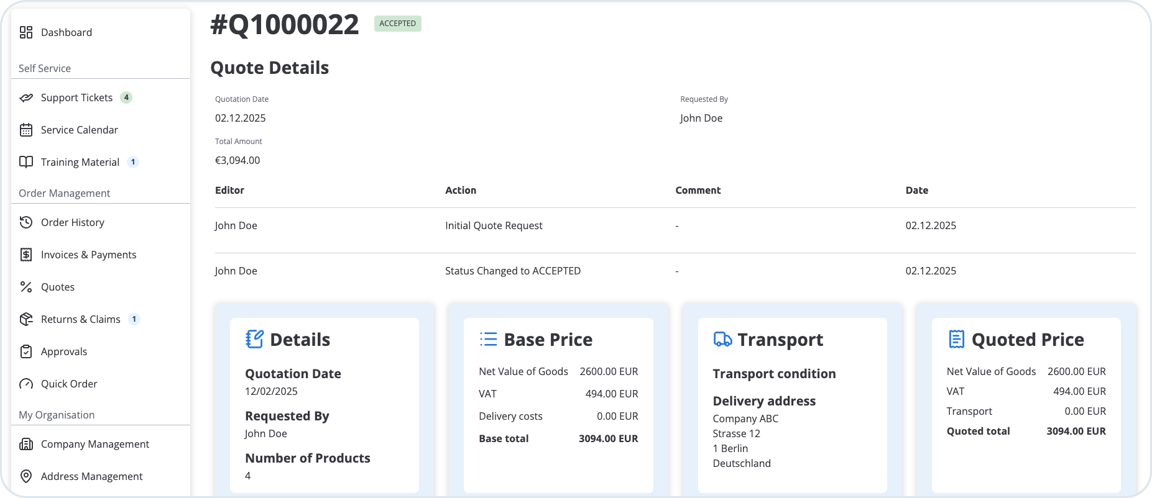Screen dimensions: 1152x498
Task: Click the Returns & Claims box icon
Action: click(x=26, y=319)
